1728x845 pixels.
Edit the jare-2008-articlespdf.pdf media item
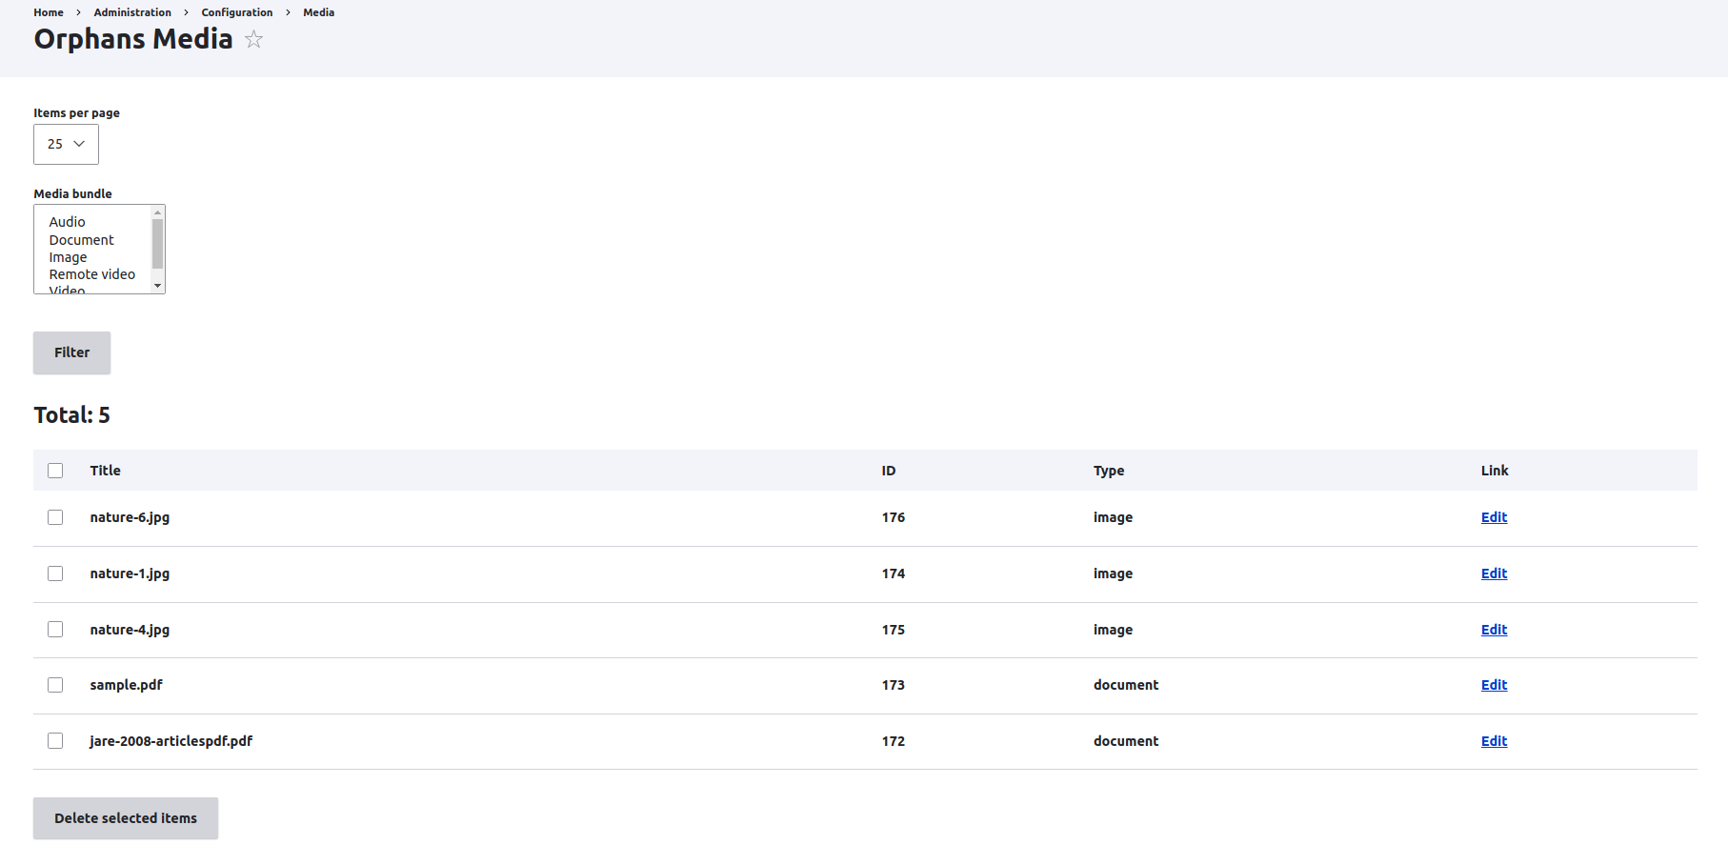pyautogui.click(x=1494, y=741)
